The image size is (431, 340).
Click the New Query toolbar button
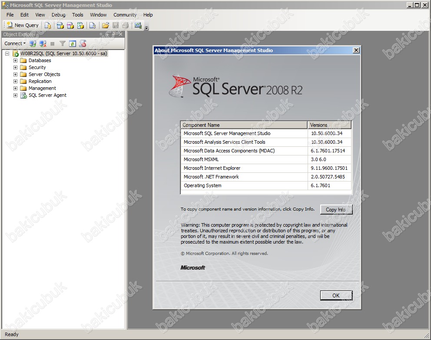[23, 25]
